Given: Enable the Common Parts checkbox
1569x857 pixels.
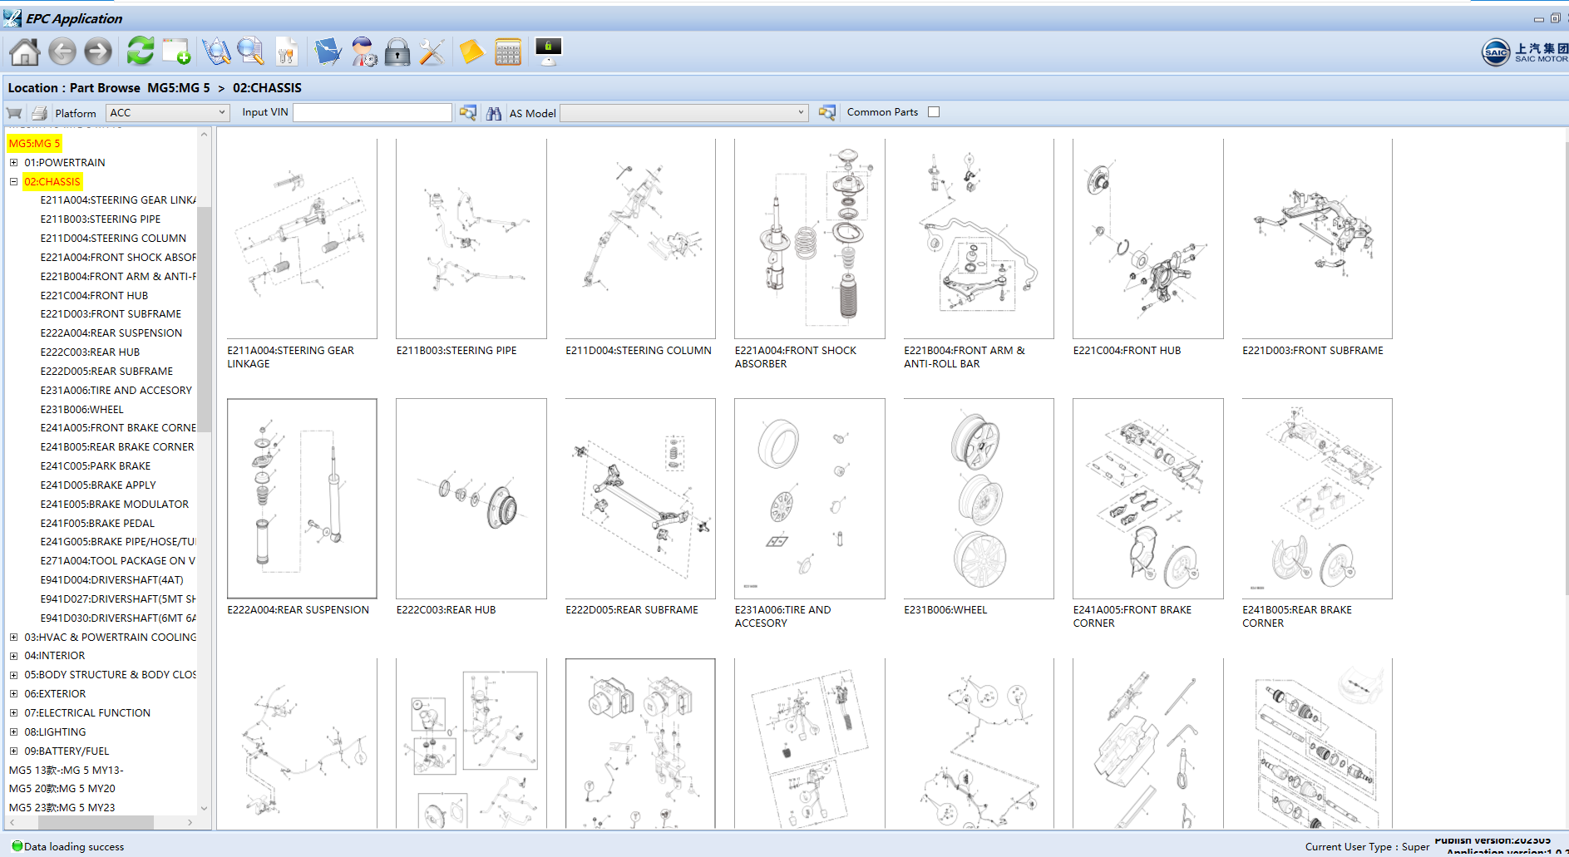Looking at the screenshot, I should pos(934,112).
